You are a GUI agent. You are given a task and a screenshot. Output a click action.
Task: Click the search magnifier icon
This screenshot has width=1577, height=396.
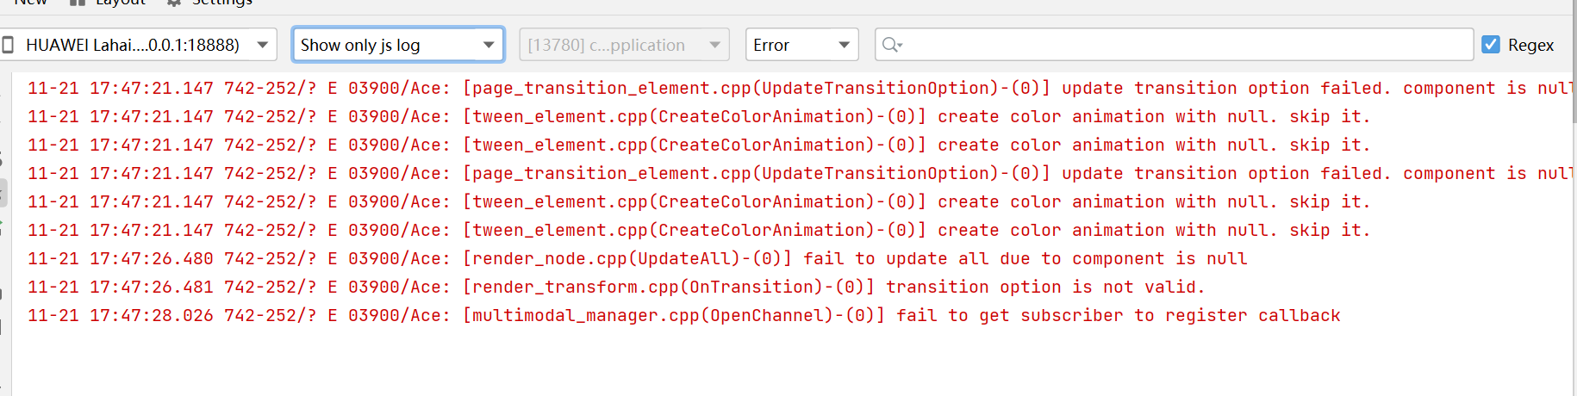pyautogui.click(x=891, y=45)
